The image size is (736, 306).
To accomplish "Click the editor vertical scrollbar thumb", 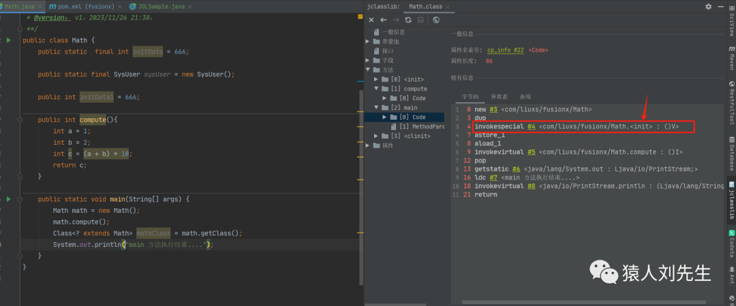I will click(x=361, y=188).
